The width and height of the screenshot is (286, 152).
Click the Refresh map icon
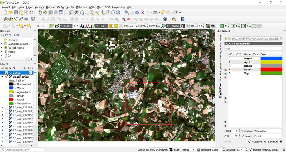(118, 13)
